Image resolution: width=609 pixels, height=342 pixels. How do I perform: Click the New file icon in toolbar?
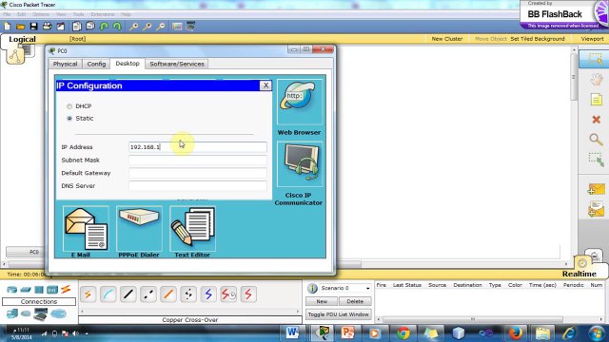click(7, 27)
